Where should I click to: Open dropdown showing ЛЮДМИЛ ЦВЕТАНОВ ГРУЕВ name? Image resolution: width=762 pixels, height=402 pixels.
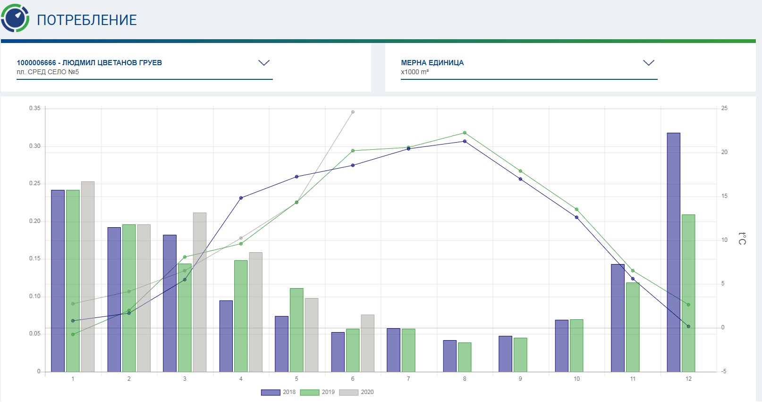tap(89, 63)
